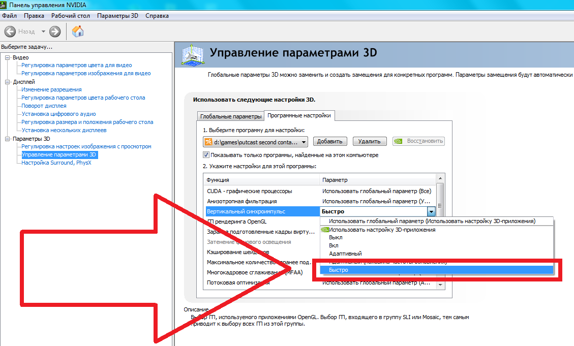The width and height of the screenshot is (574, 346).
Task: Click the Удалить button
Action: [370, 141]
